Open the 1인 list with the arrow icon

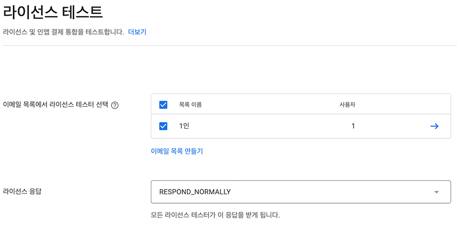(434, 126)
